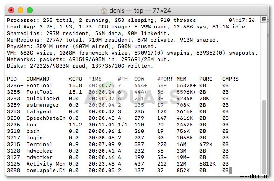Click the 15.8 CPU value for FontTool
274x181 pixels.
tap(75, 85)
